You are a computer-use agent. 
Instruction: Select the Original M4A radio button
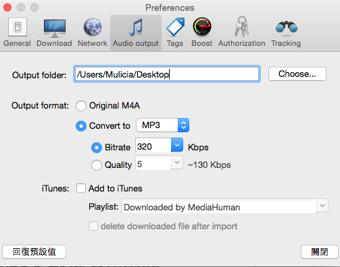(81, 106)
